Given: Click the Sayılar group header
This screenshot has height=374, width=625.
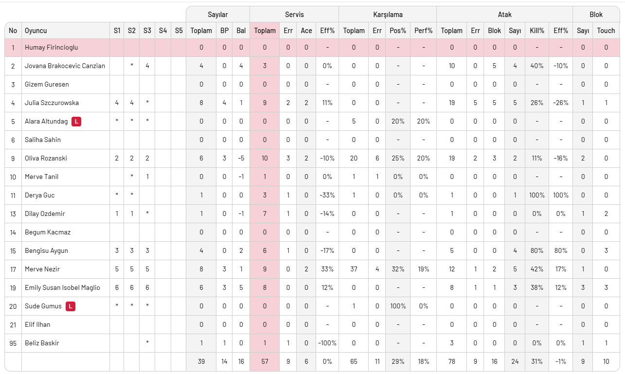Looking at the screenshot, I should click(x=217, y=15).
